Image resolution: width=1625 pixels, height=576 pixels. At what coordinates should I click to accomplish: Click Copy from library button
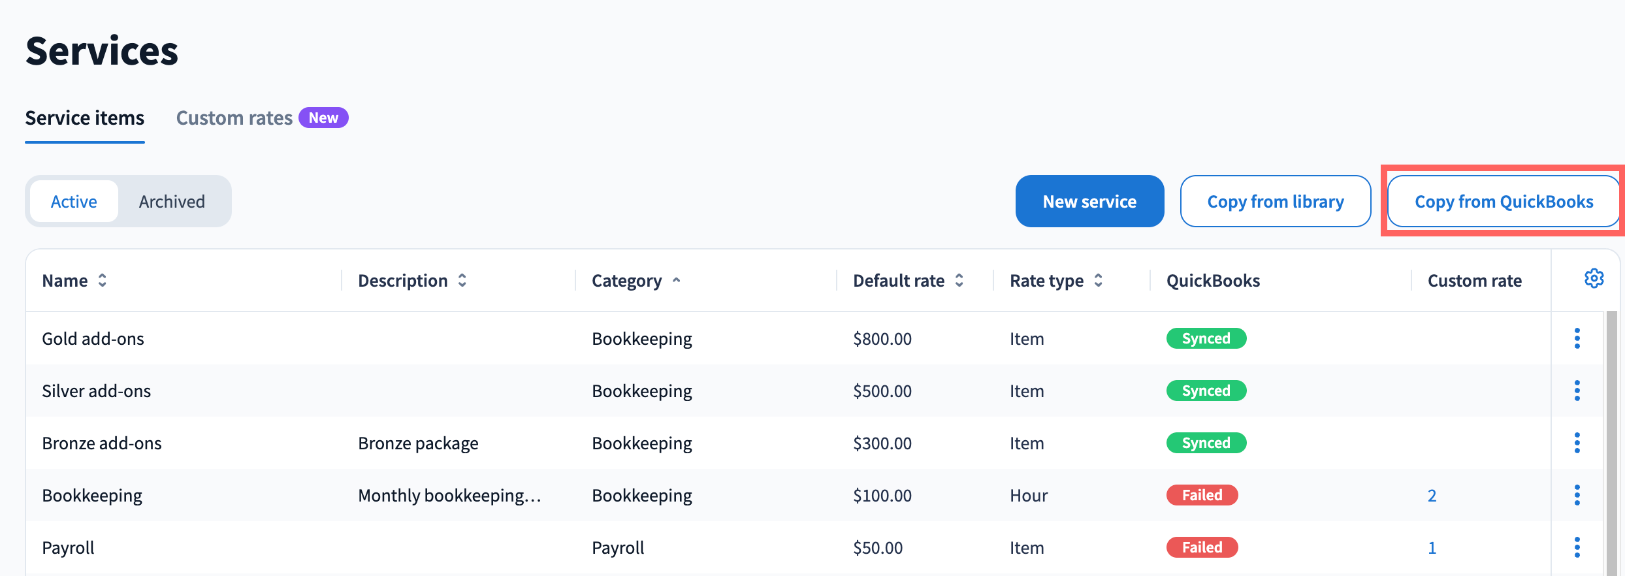click(1275, 201)
